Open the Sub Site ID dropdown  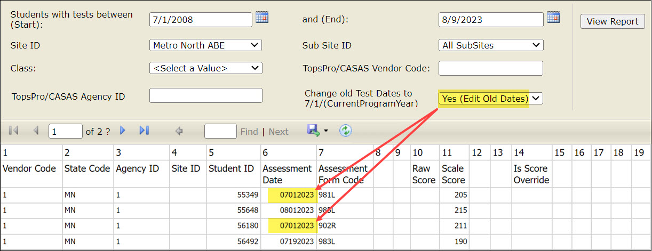[490, 45]
